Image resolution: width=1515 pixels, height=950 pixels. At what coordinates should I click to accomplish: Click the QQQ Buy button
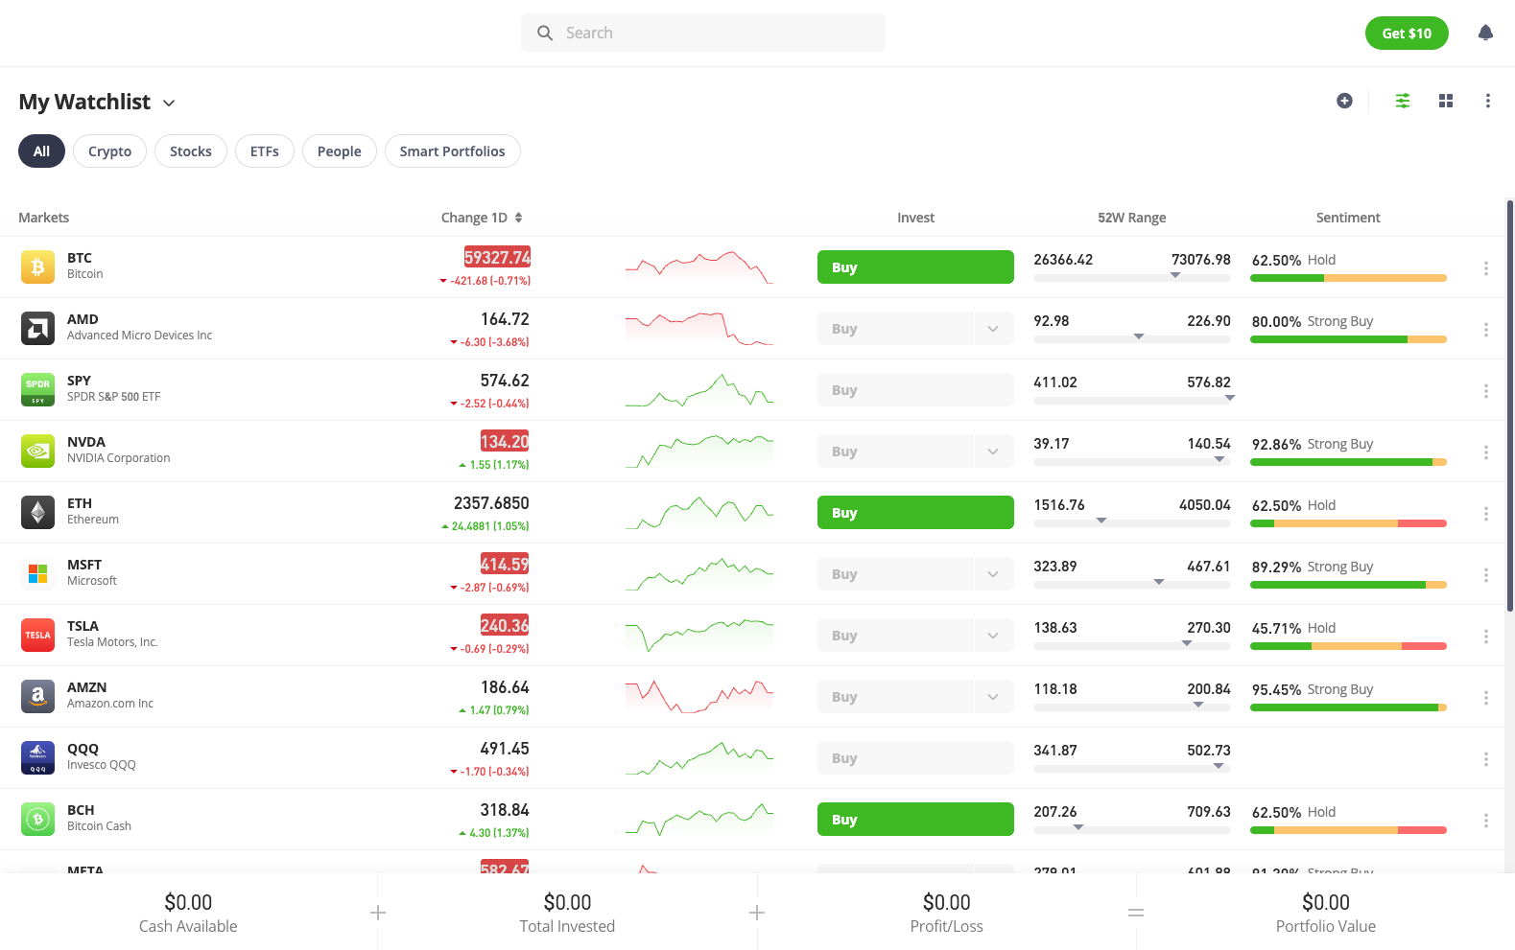point(915,758)
